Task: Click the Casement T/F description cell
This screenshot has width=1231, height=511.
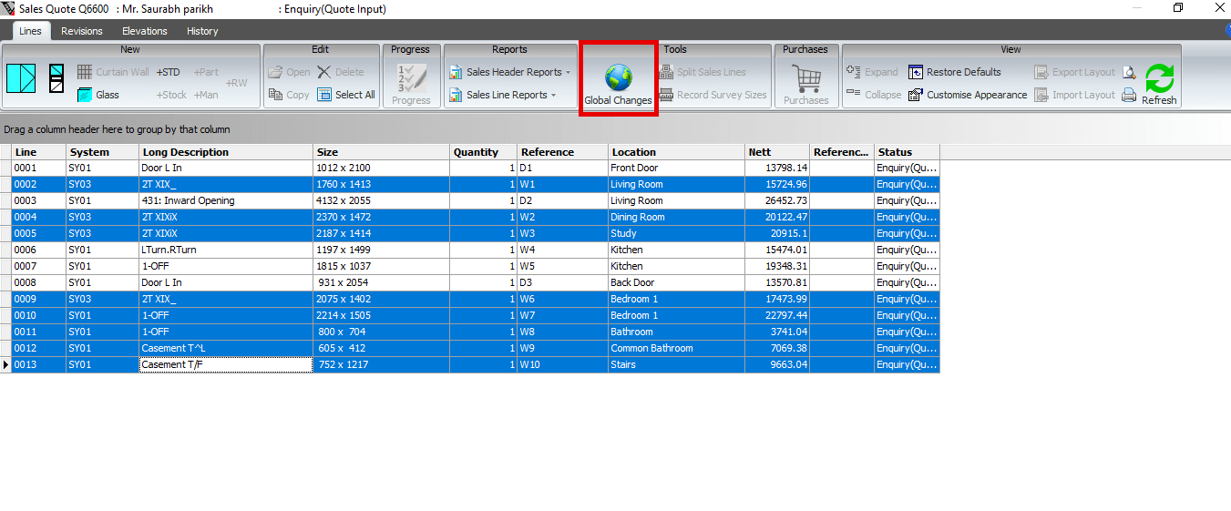Action: 226,364
